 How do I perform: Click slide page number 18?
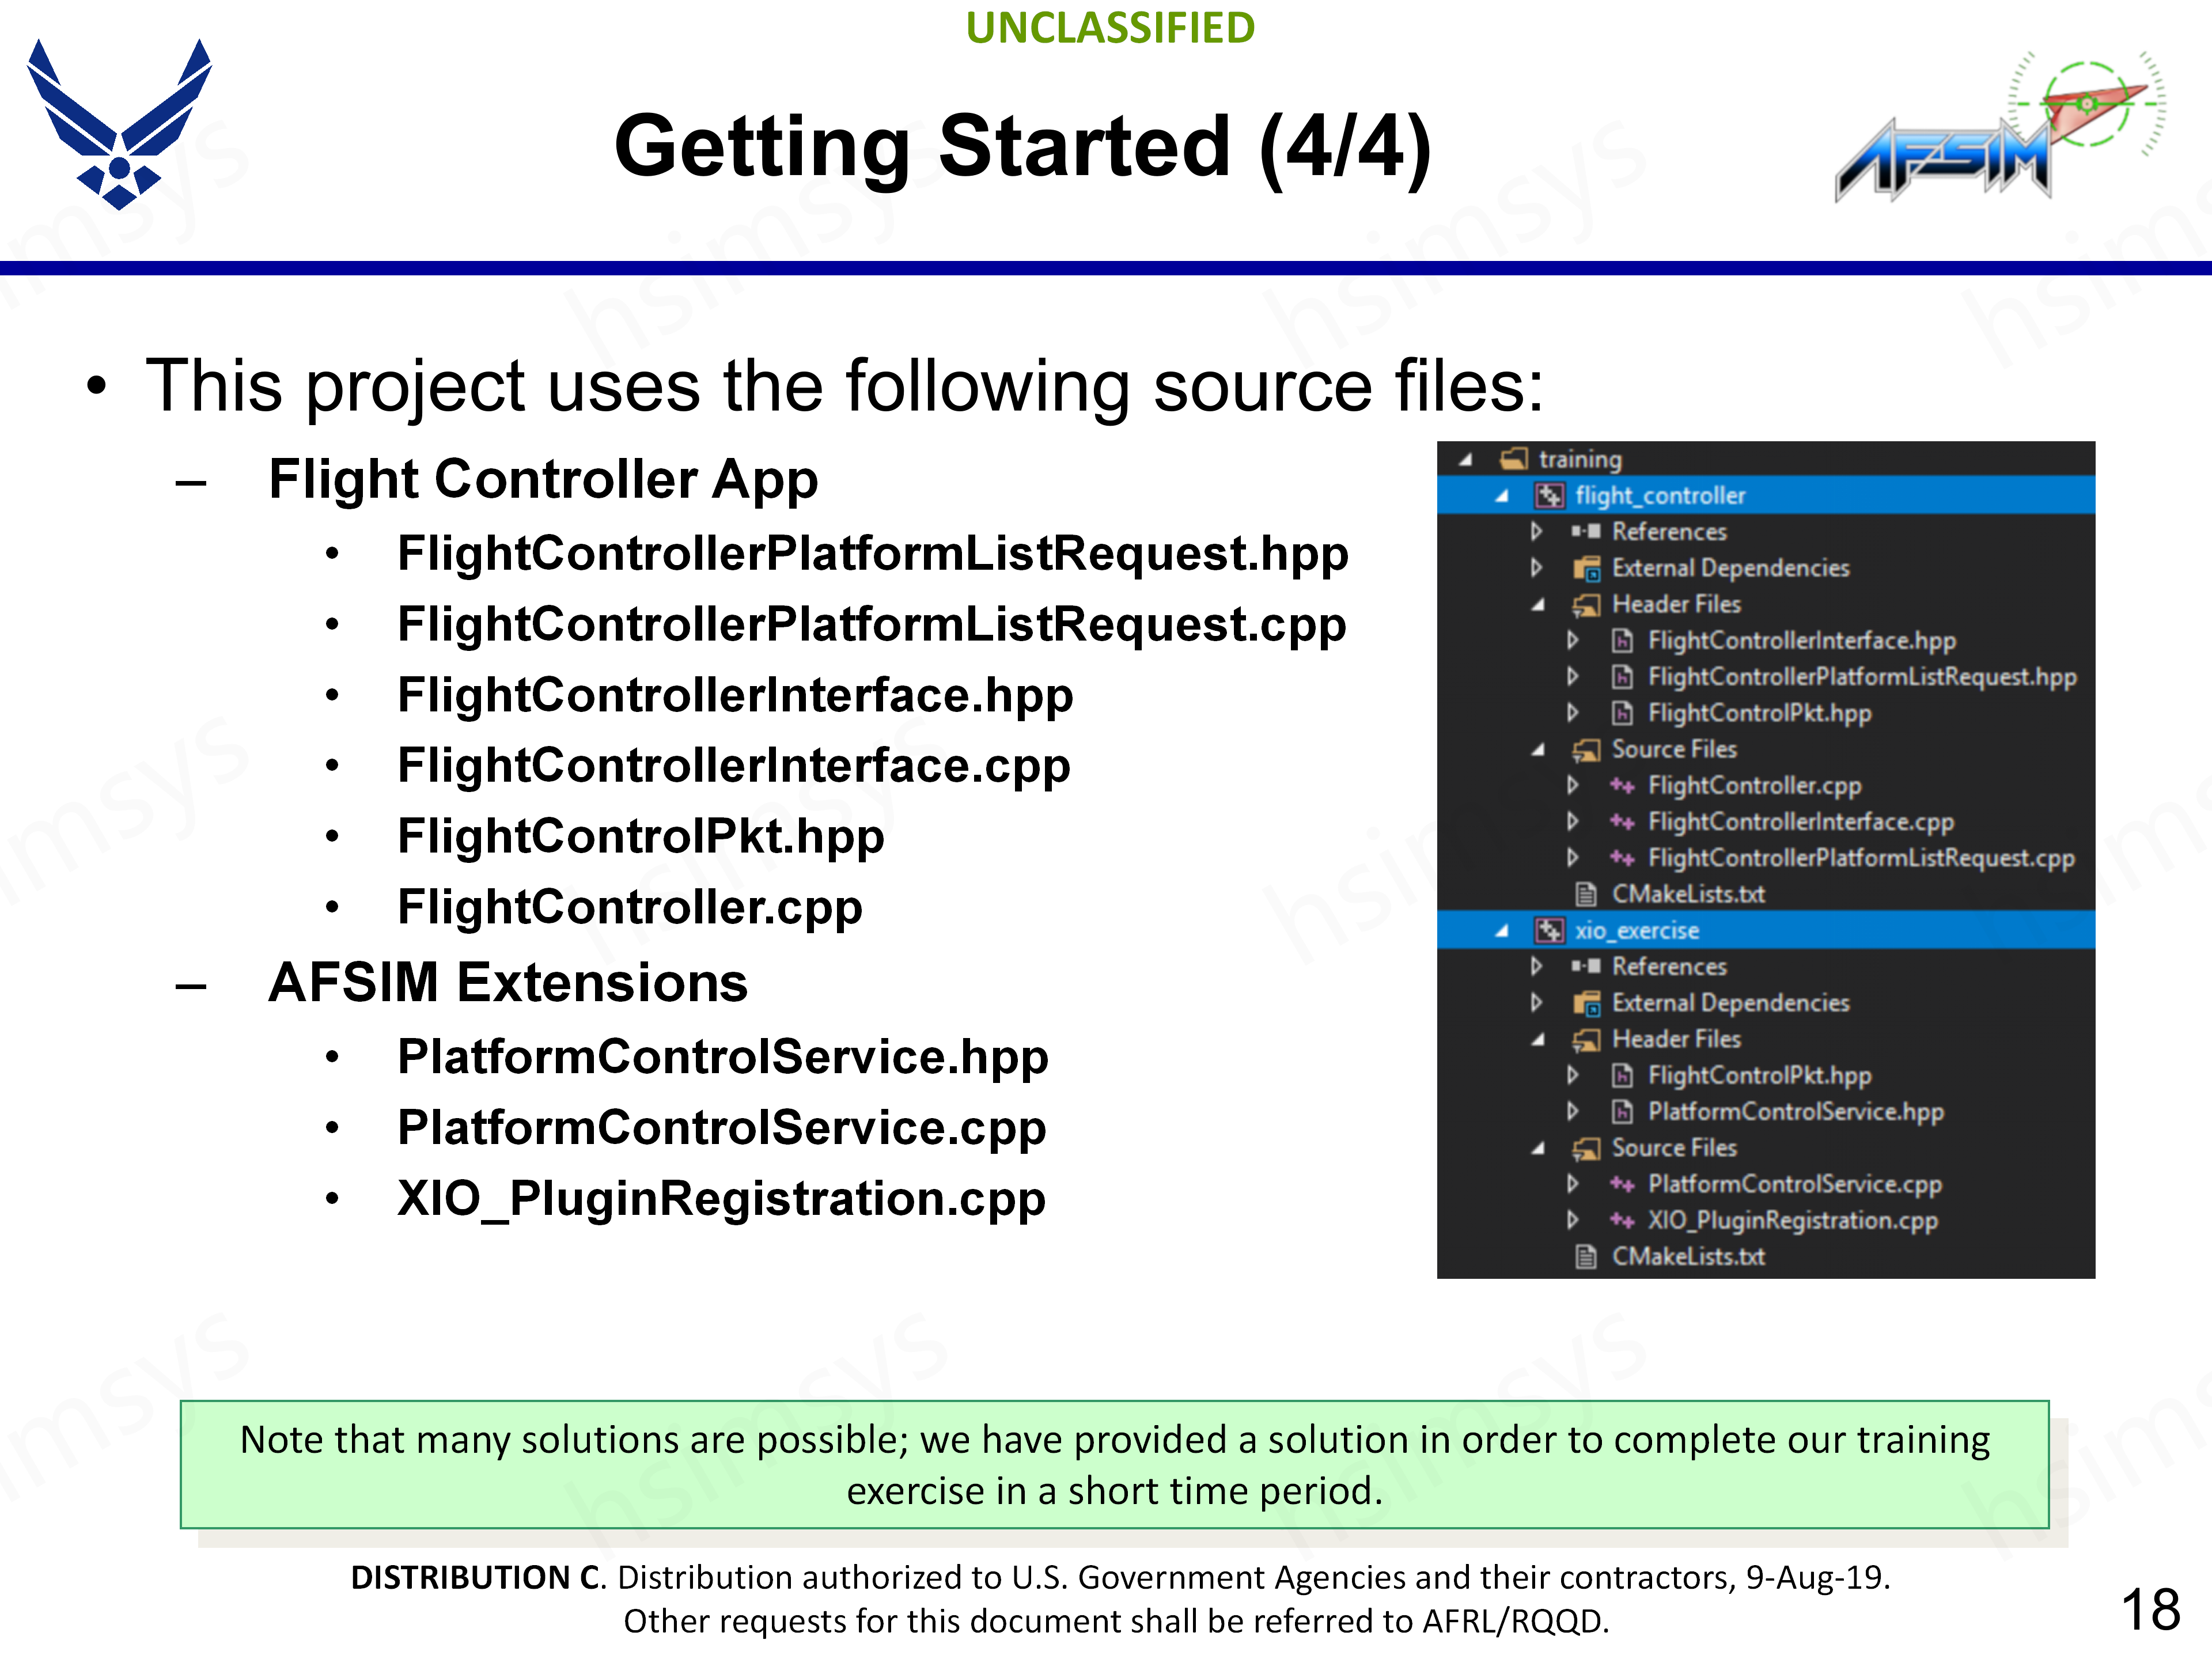(2150, 1609)
